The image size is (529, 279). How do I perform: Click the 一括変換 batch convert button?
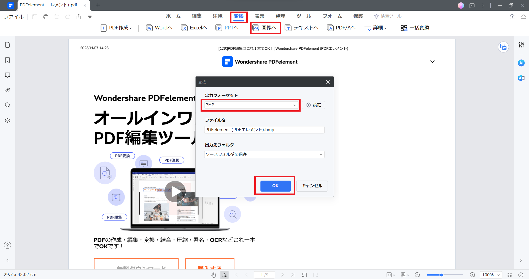click(x=415, y=28)
